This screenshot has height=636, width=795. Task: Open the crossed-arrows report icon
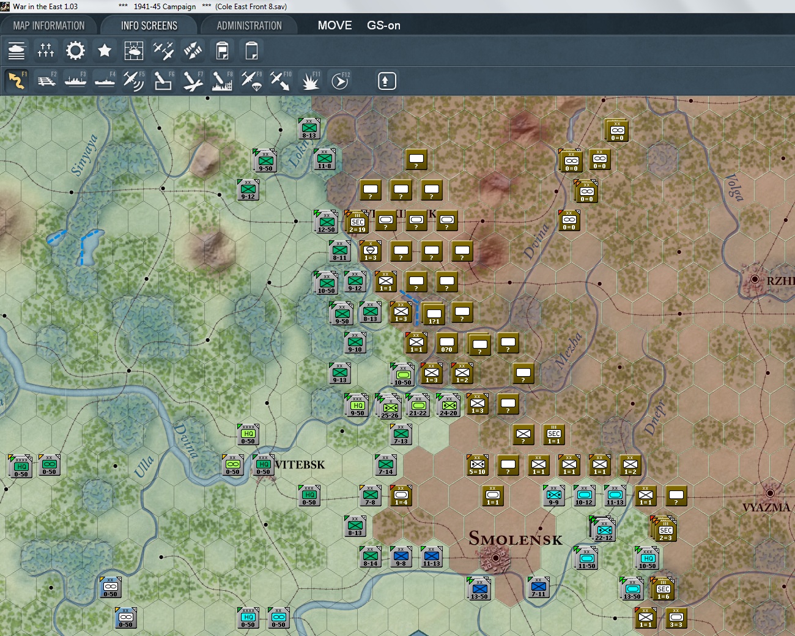point(193,50)
